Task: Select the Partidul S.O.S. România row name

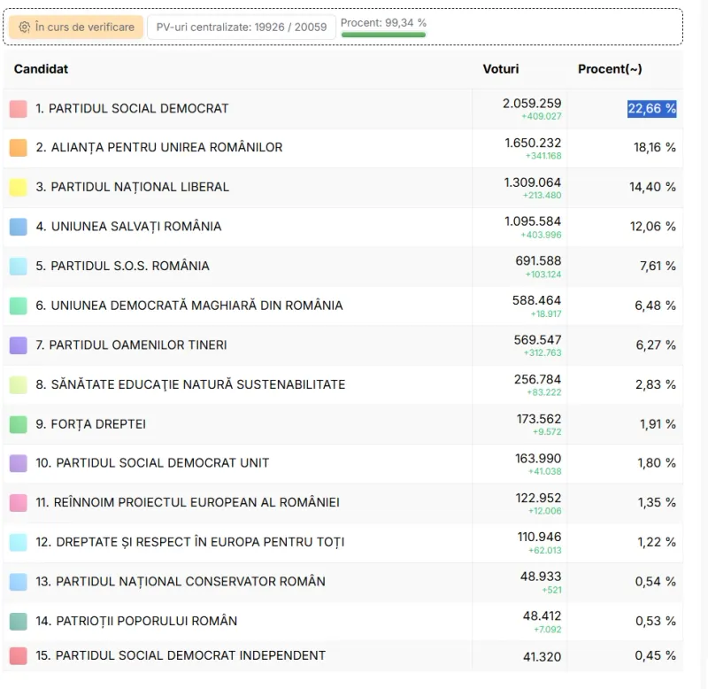Action: tap(122, 266)
